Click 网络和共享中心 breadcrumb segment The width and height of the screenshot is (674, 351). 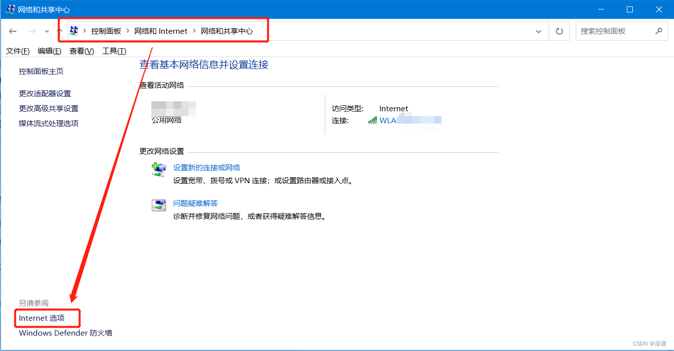[227, 31]
